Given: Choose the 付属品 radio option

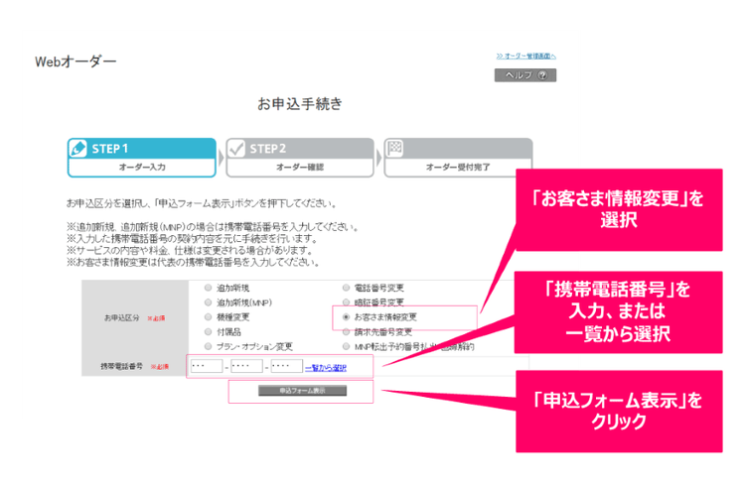Looking at the screenshot, I should 209,331.
